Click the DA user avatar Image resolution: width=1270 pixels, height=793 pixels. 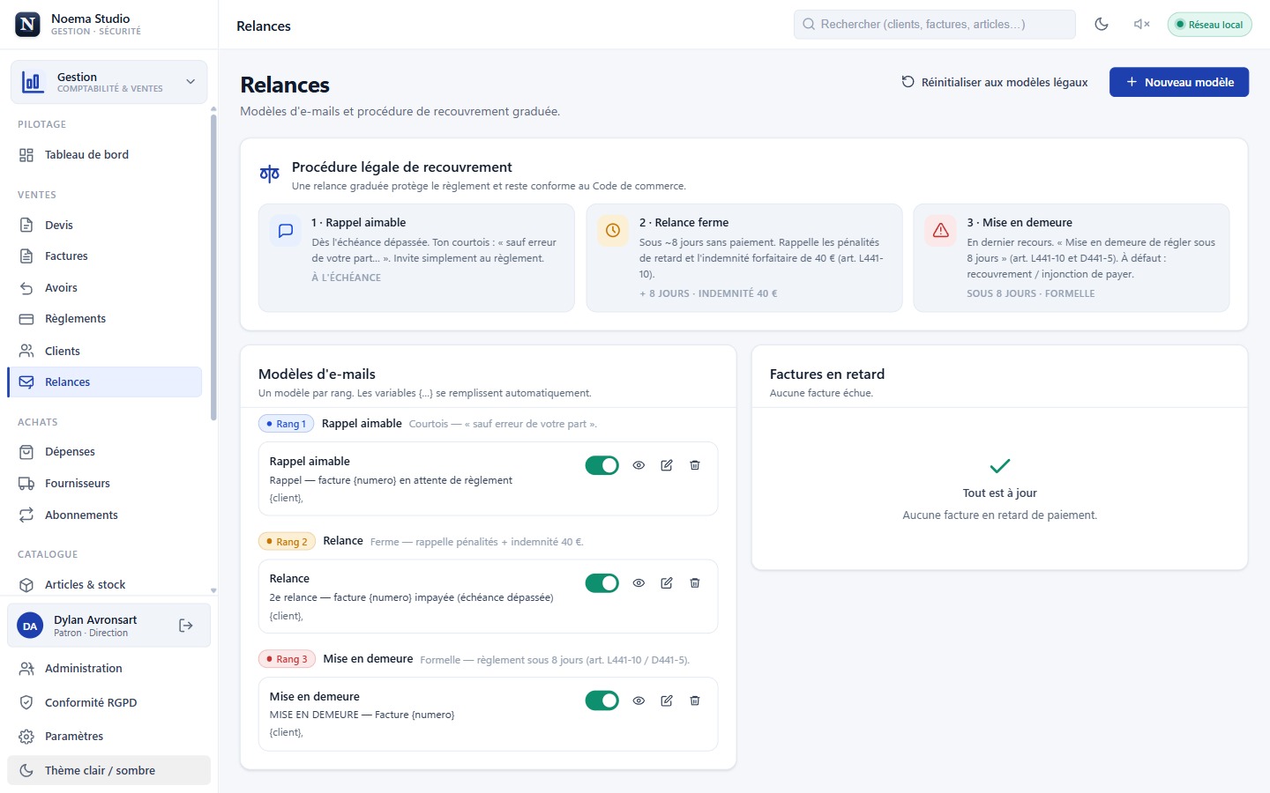[30, 626]
